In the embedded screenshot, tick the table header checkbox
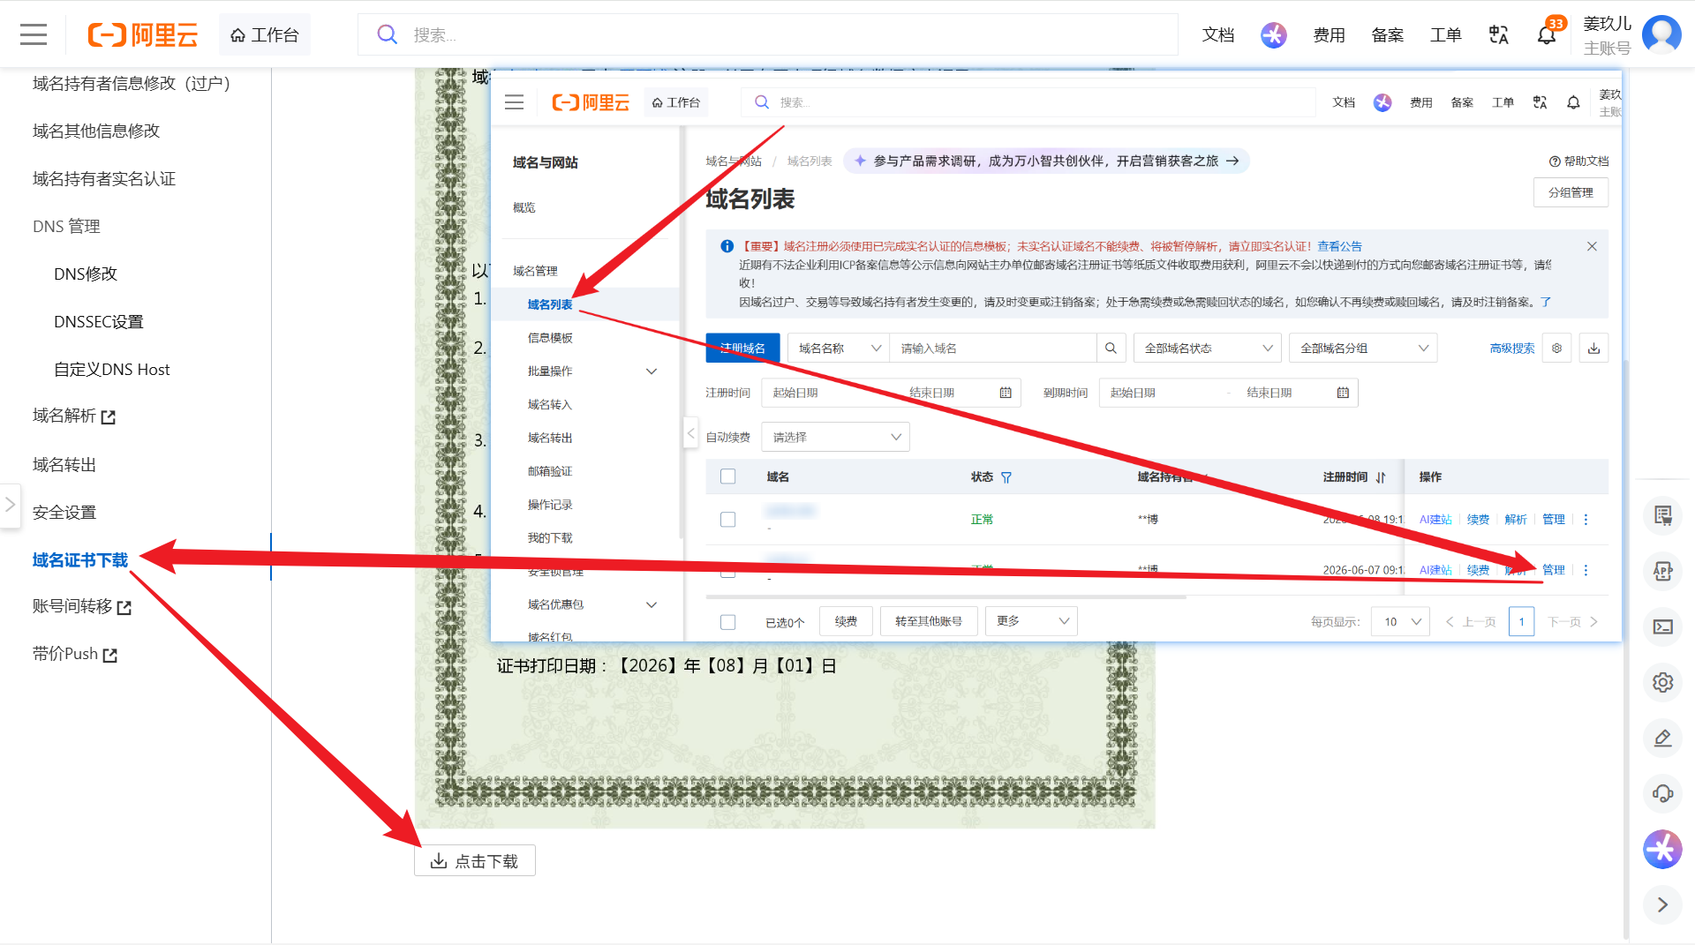Viewport: 1695px width, 945px height. tap(727, 476)
